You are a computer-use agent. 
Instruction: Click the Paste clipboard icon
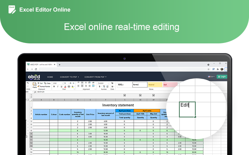pyautogui.click(x=35, y=84)
